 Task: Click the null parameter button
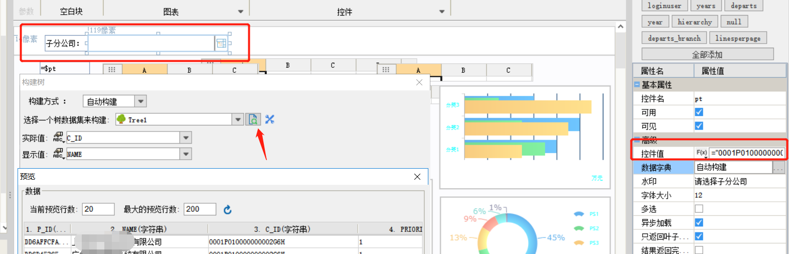pyautogui.click(x=734, y=22)
